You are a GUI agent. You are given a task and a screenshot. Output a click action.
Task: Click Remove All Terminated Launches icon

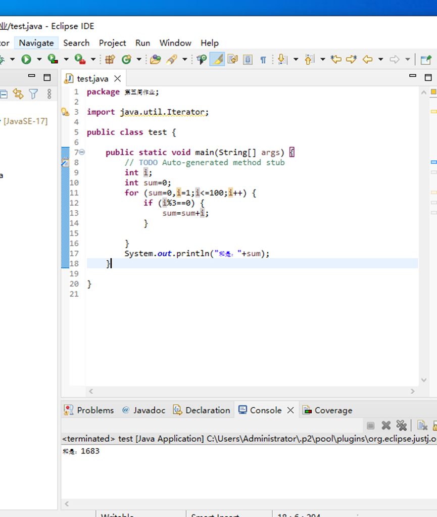[x=401, y=426]
